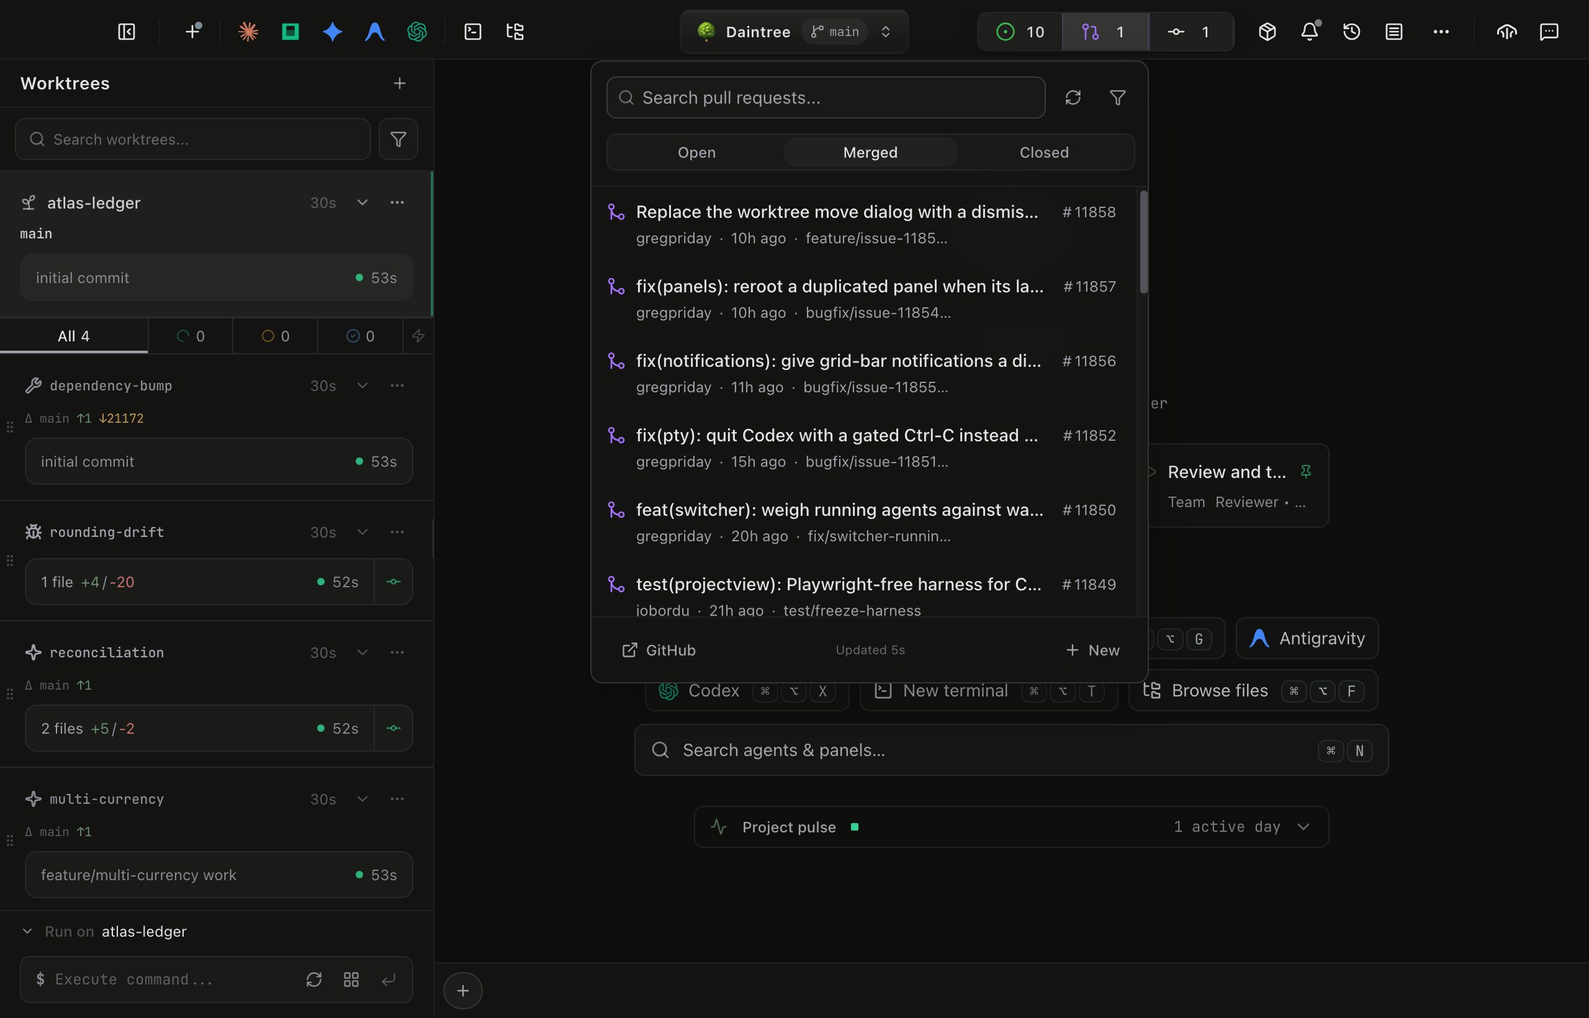Click the Browse files button

click(1253, 691)
